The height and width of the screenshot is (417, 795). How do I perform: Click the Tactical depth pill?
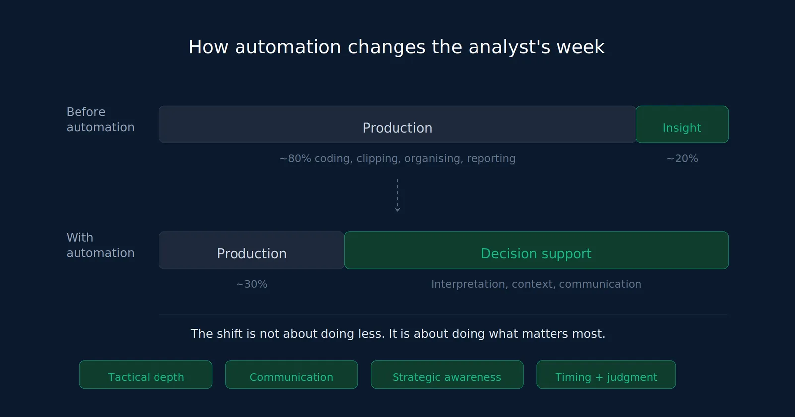click(x=146, y=375)
